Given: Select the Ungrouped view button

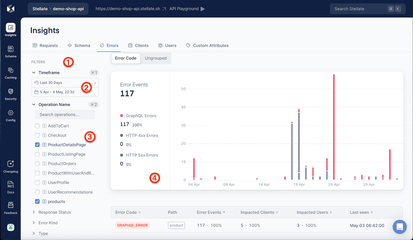Looking at the screenshot, I should [x=156, y=58].
